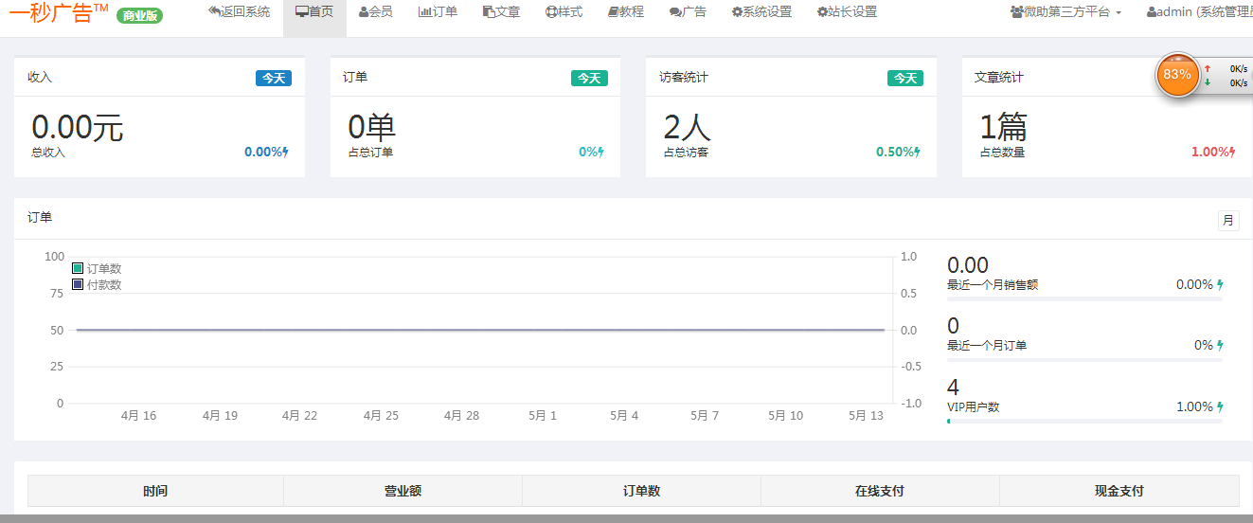Click the 广告 chat bubbles icon
Viewport: 1253px width, 523px height.
pyautogui.click(x=674, y=12)
